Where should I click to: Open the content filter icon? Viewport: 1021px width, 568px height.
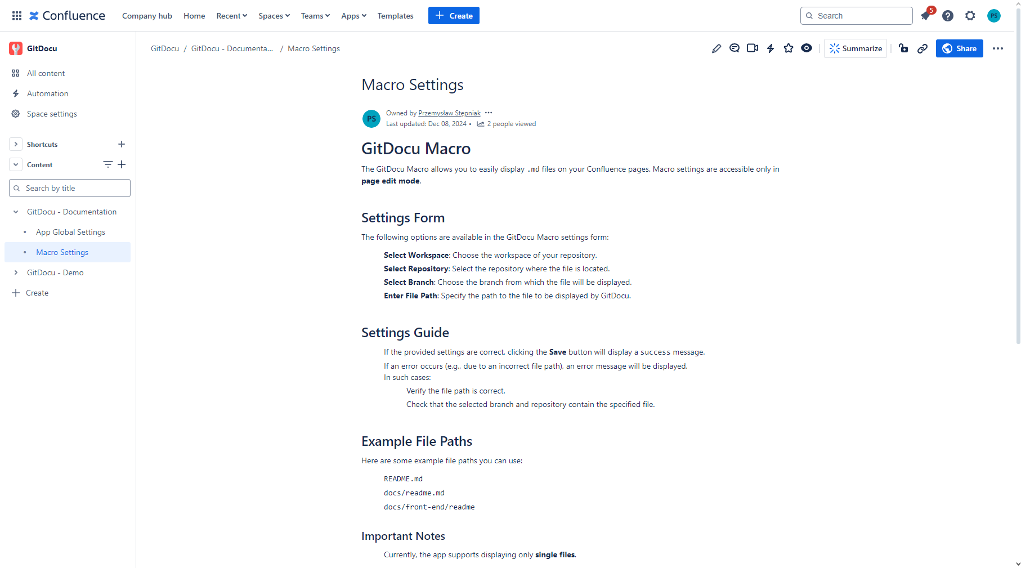[x=108, y=164]
